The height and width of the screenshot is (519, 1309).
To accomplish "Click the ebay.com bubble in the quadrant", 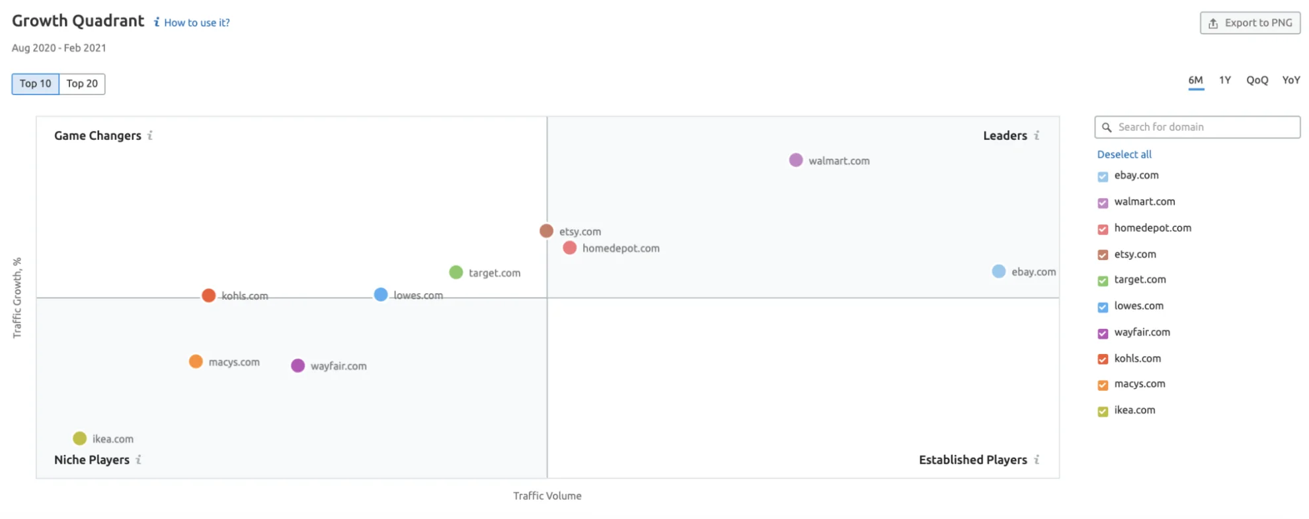I will [999, 271].
